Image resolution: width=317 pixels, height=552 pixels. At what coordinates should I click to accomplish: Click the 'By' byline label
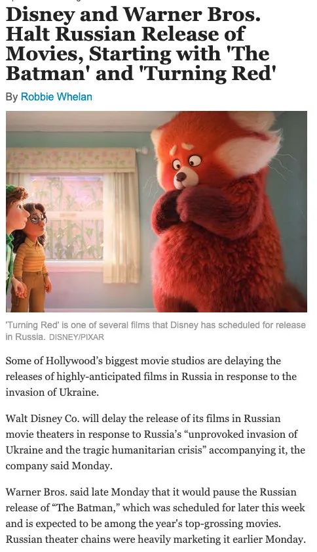12,96
